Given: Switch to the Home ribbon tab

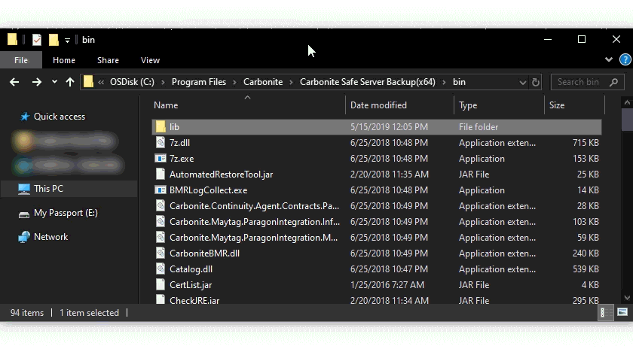Looking at the screenshot, I should [x=64, y=60].
